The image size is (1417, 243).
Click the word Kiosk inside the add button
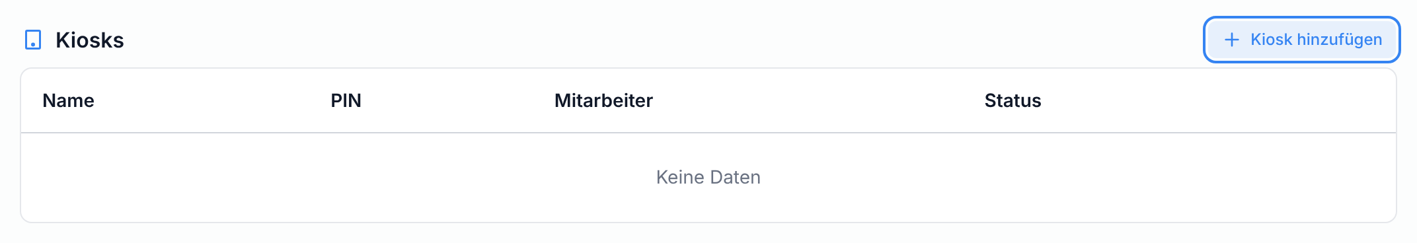pyautogui.click(x=1271, y=40)
